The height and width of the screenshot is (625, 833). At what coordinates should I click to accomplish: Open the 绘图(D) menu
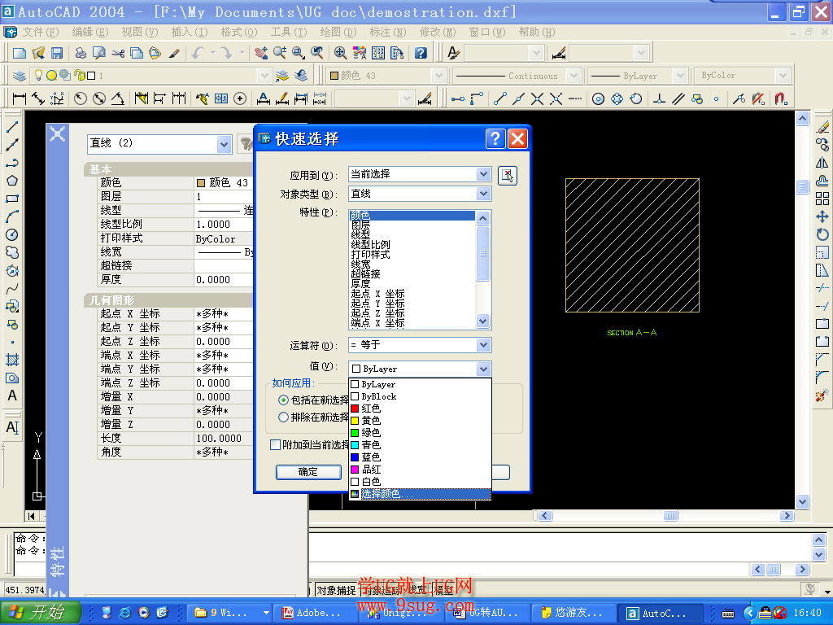(x=338, y=32)
